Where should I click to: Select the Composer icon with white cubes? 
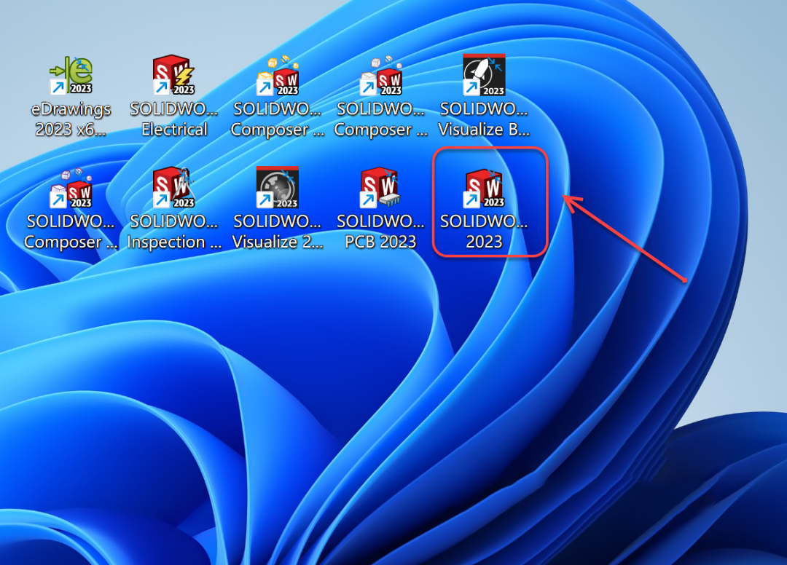pyautogui.click(x=381, y=76)
